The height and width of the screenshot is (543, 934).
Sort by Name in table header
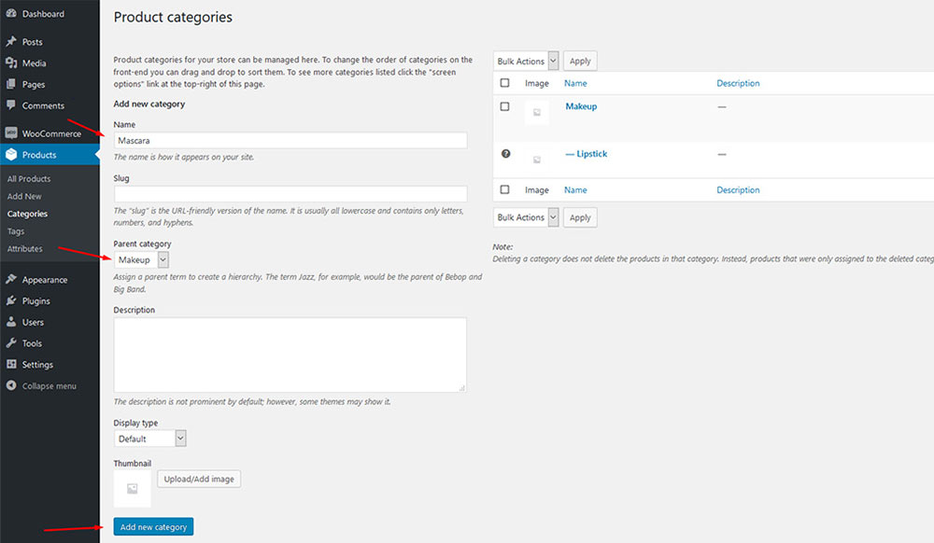(x=575, y=83)
